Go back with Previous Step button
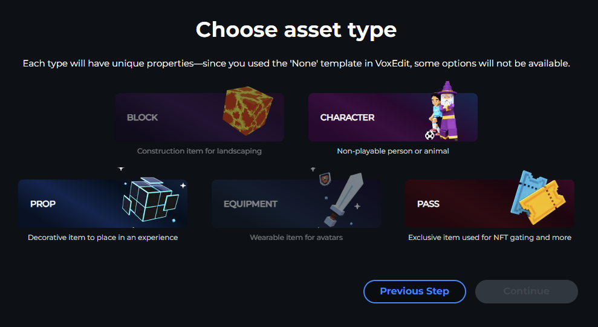598x327 pixels. coord(414,291)
